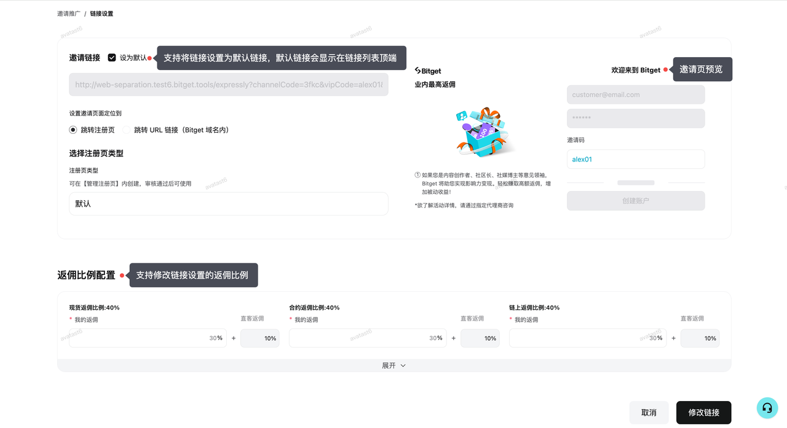This screenshot has height=428, width=787.
Task: Open the 注册页类型 dropdown showing 默认
Action: click(229, 203)
